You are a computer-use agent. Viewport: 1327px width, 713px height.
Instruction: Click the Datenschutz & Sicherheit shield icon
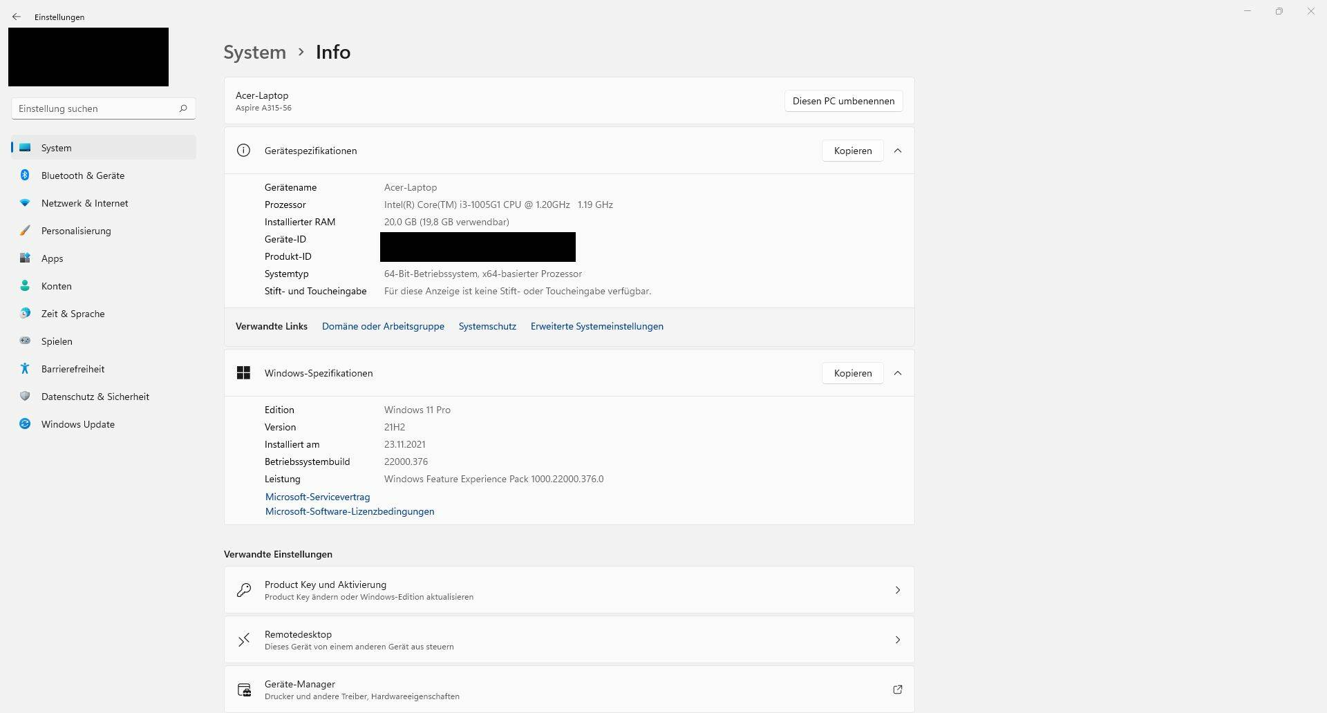tap(25, 397)
